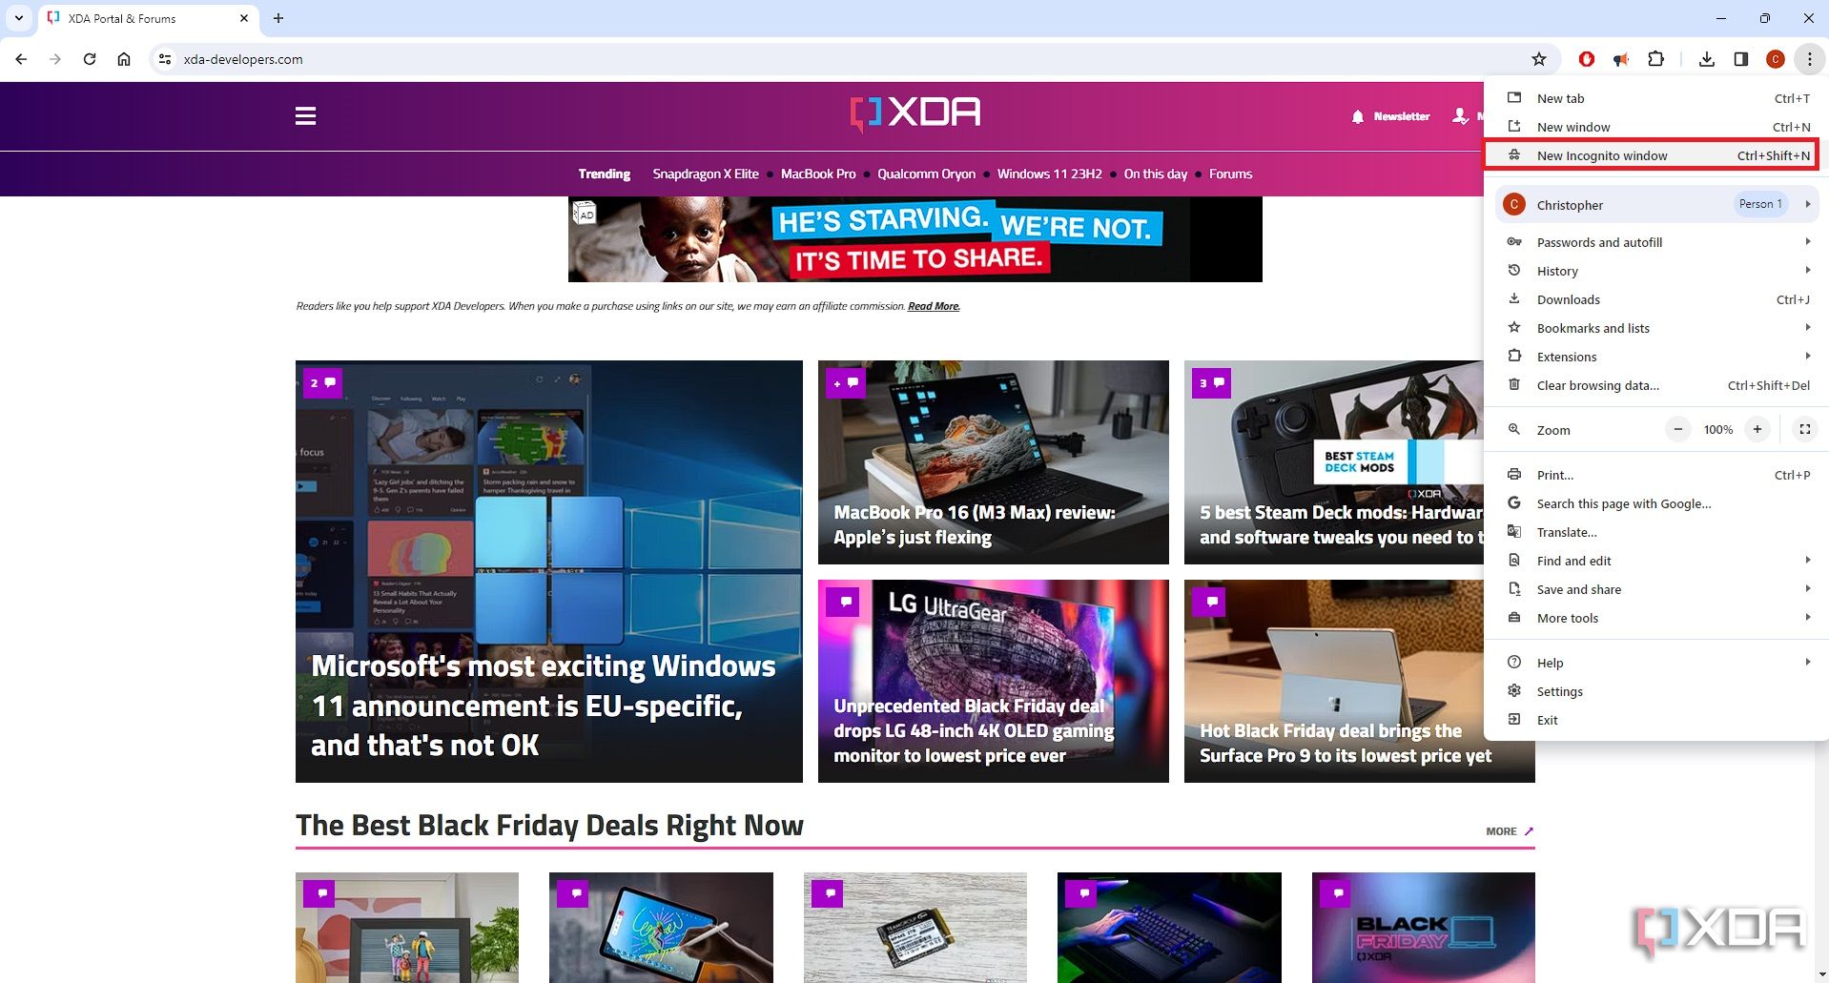Open the tab search dropdown arrow
Screen dimensions: 1829x983
pyautogui.click(x=18, y=18)
